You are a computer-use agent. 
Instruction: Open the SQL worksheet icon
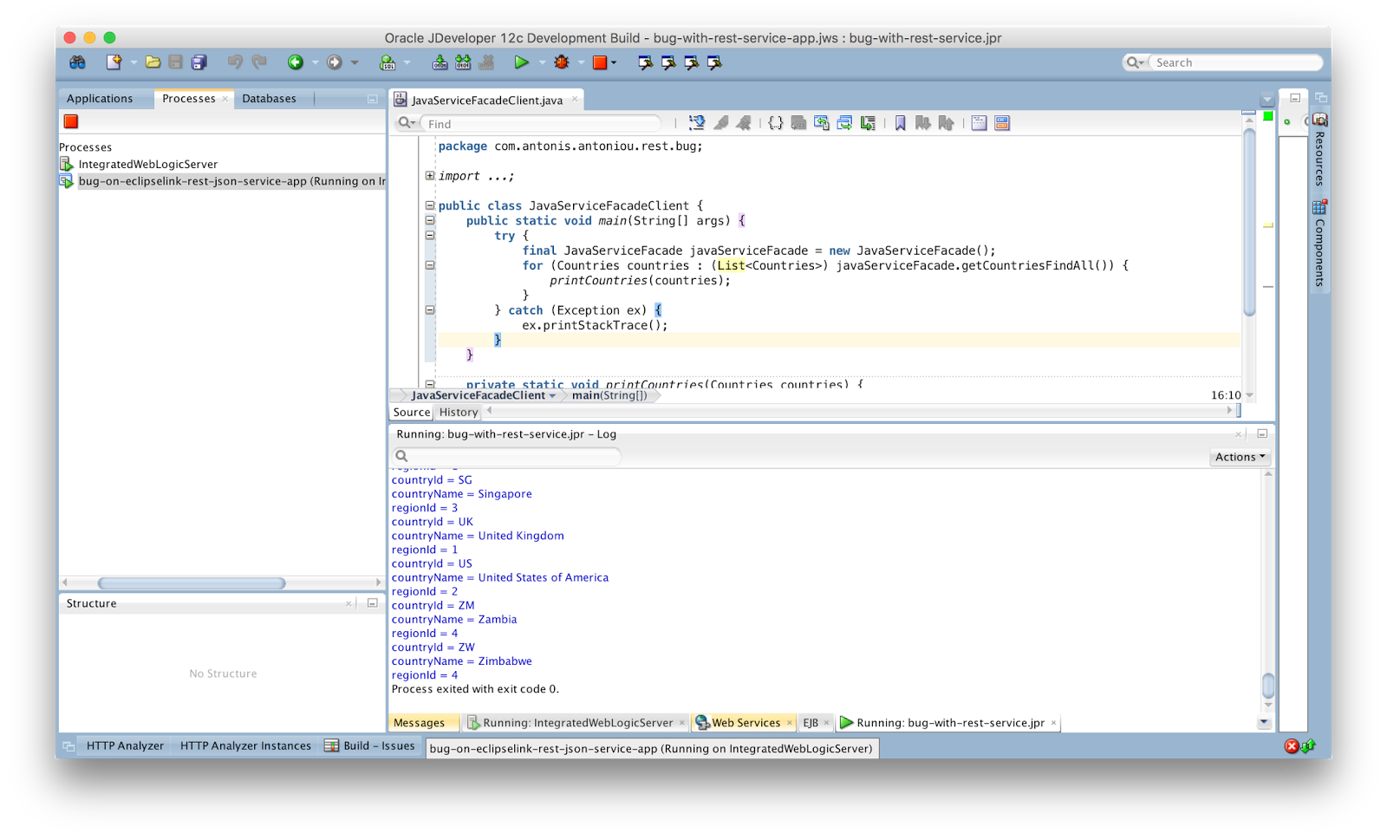(x=387, y=62)
